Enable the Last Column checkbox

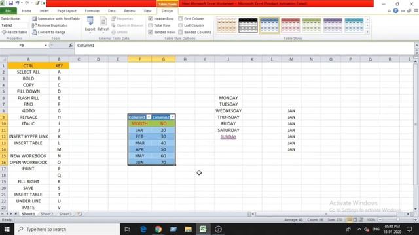[x=181, y=25]
